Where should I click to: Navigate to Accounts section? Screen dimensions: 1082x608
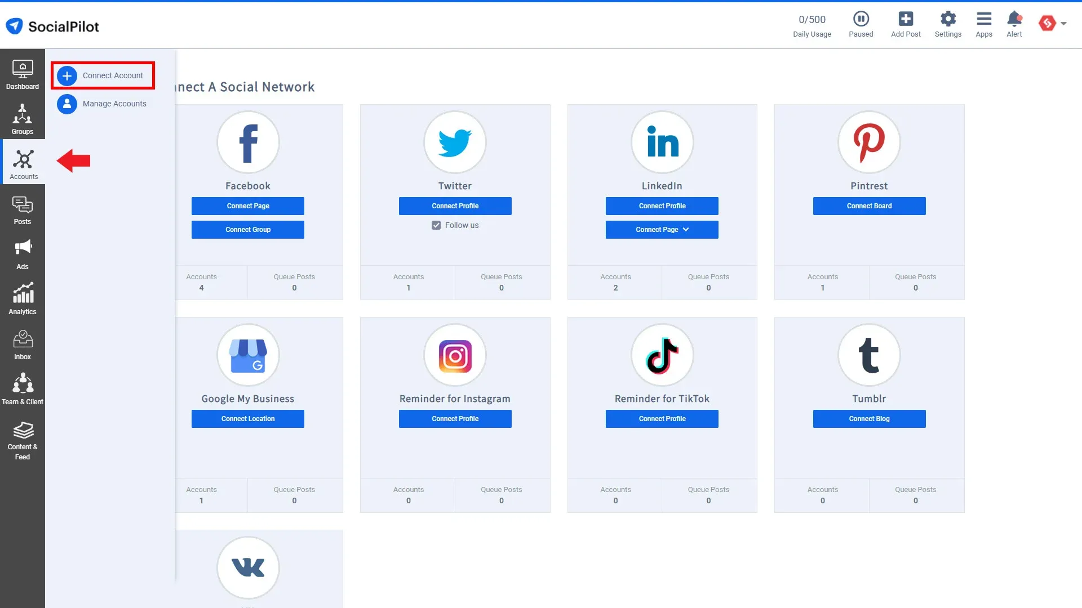(23, 164)
